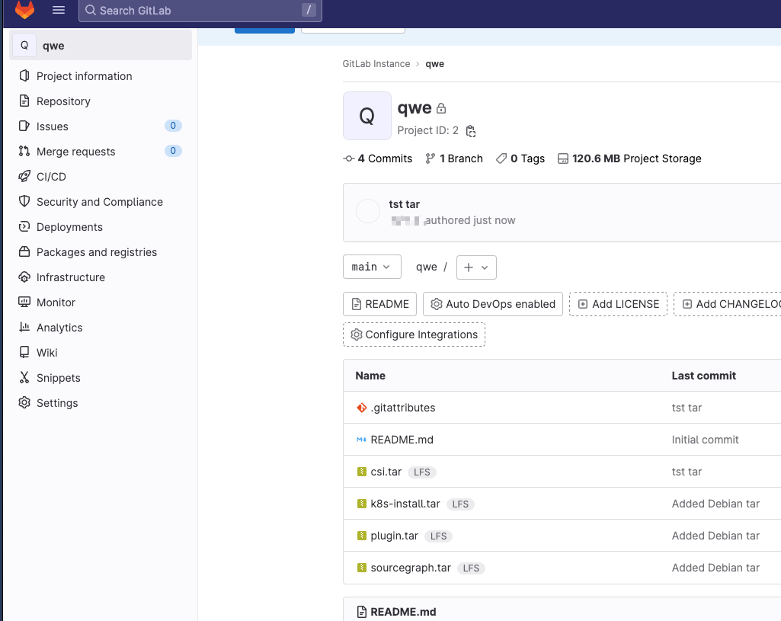The image size is (781, 621).
Task: Click the private lock icon beside qwe
Action: click(441, 108)
